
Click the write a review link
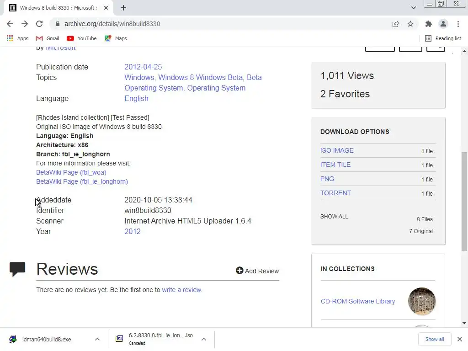(182, 290)
